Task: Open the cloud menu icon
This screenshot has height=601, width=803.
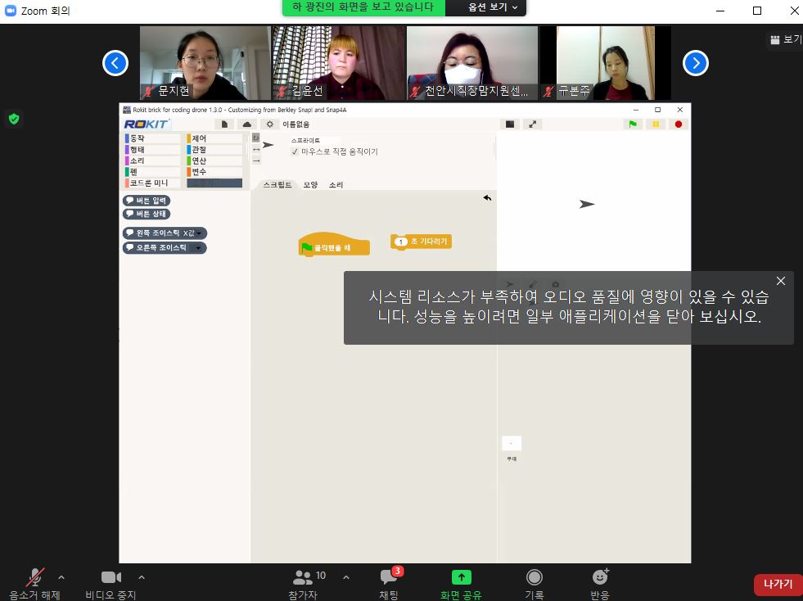Action: (247, 124)
